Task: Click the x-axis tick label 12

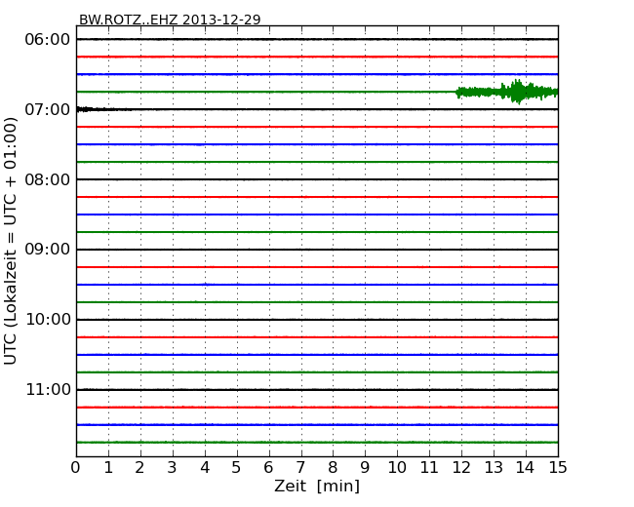Action: pyautogui.click(x=461, y=468)
